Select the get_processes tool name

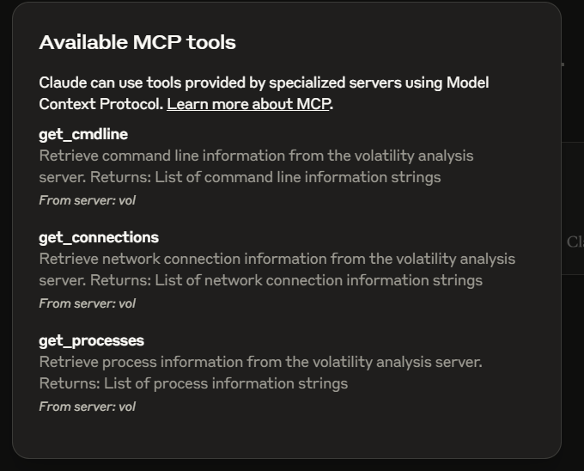point(91,340)
